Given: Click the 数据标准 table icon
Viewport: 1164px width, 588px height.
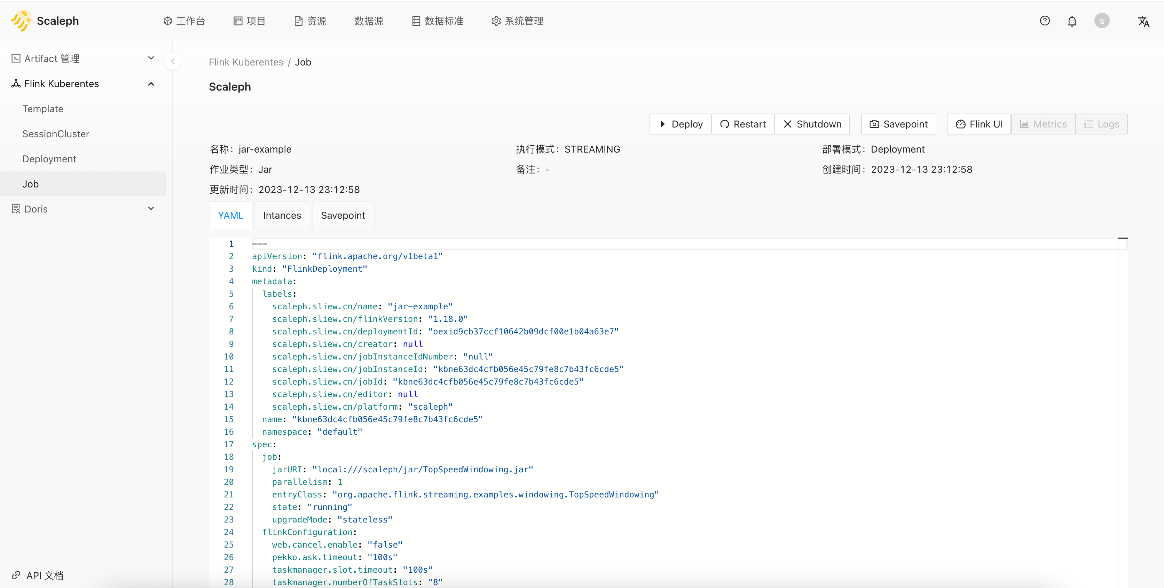Looking at the screenshot, I should (416, 21).
